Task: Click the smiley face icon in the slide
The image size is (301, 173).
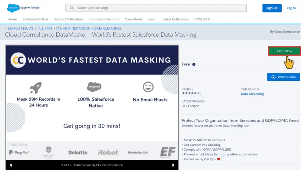Action: pos(148,87)
